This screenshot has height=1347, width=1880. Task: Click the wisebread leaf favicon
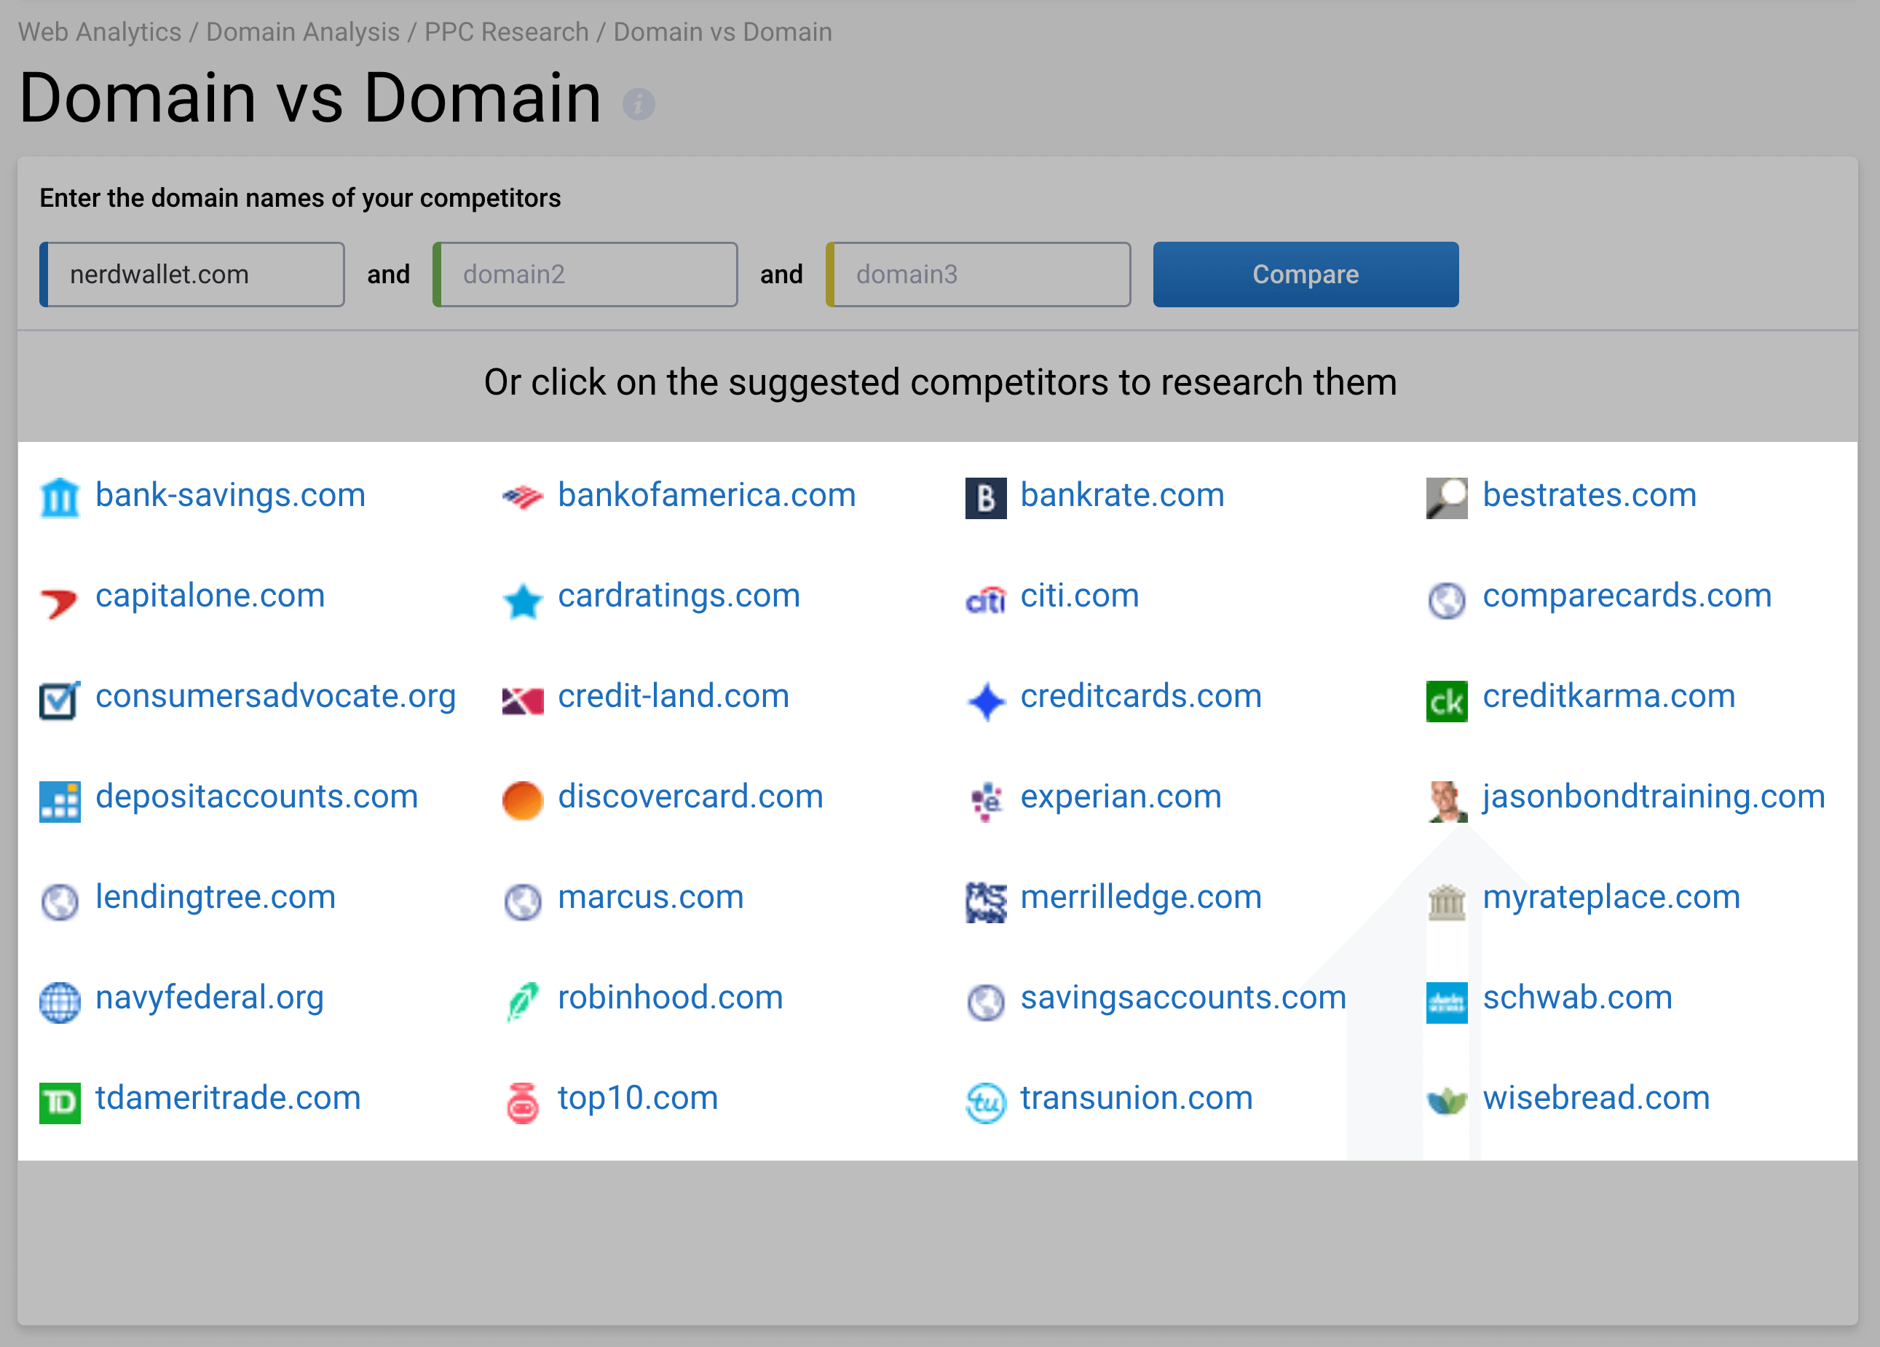pyautogui.click(x=1447, y=1102)
